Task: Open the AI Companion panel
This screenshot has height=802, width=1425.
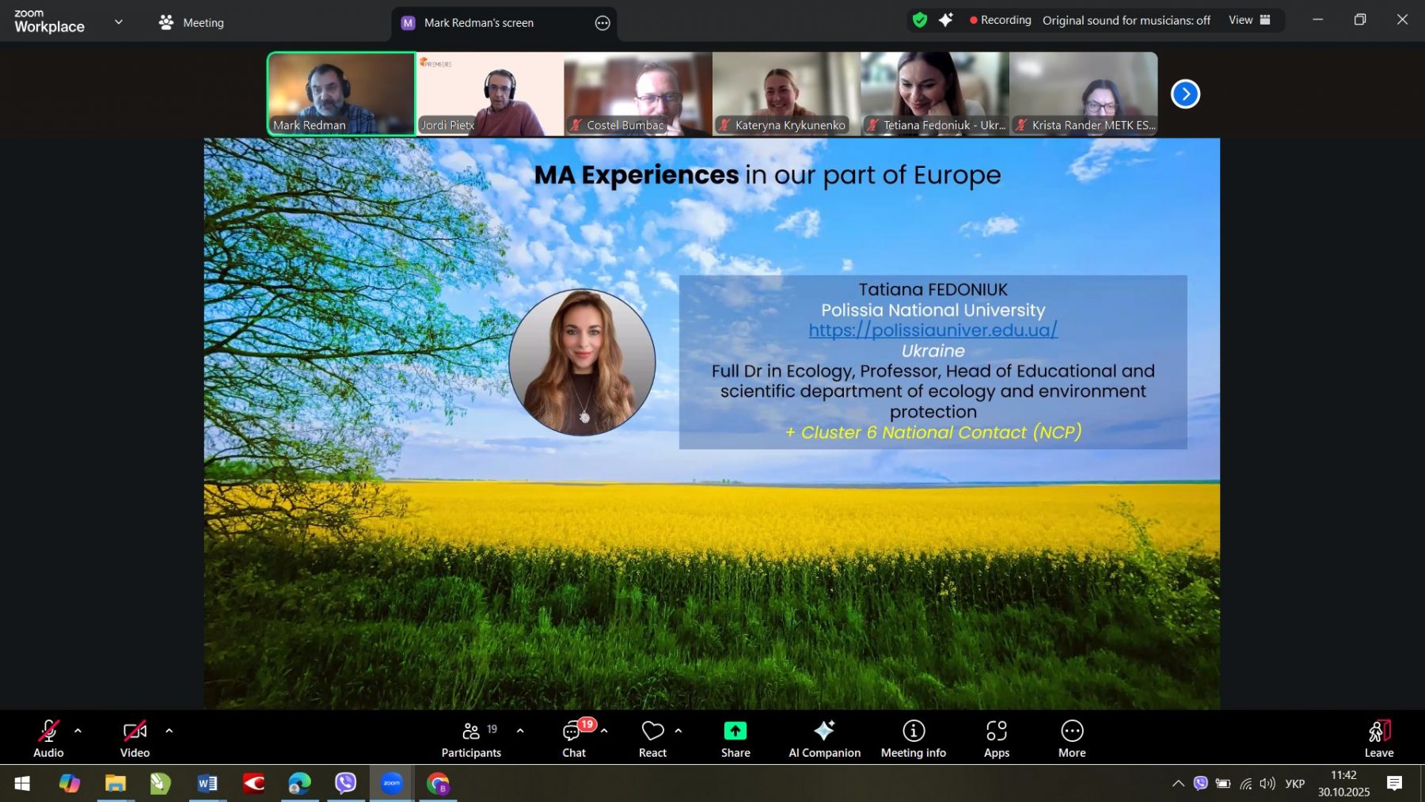Action: [x=824, y=737]
